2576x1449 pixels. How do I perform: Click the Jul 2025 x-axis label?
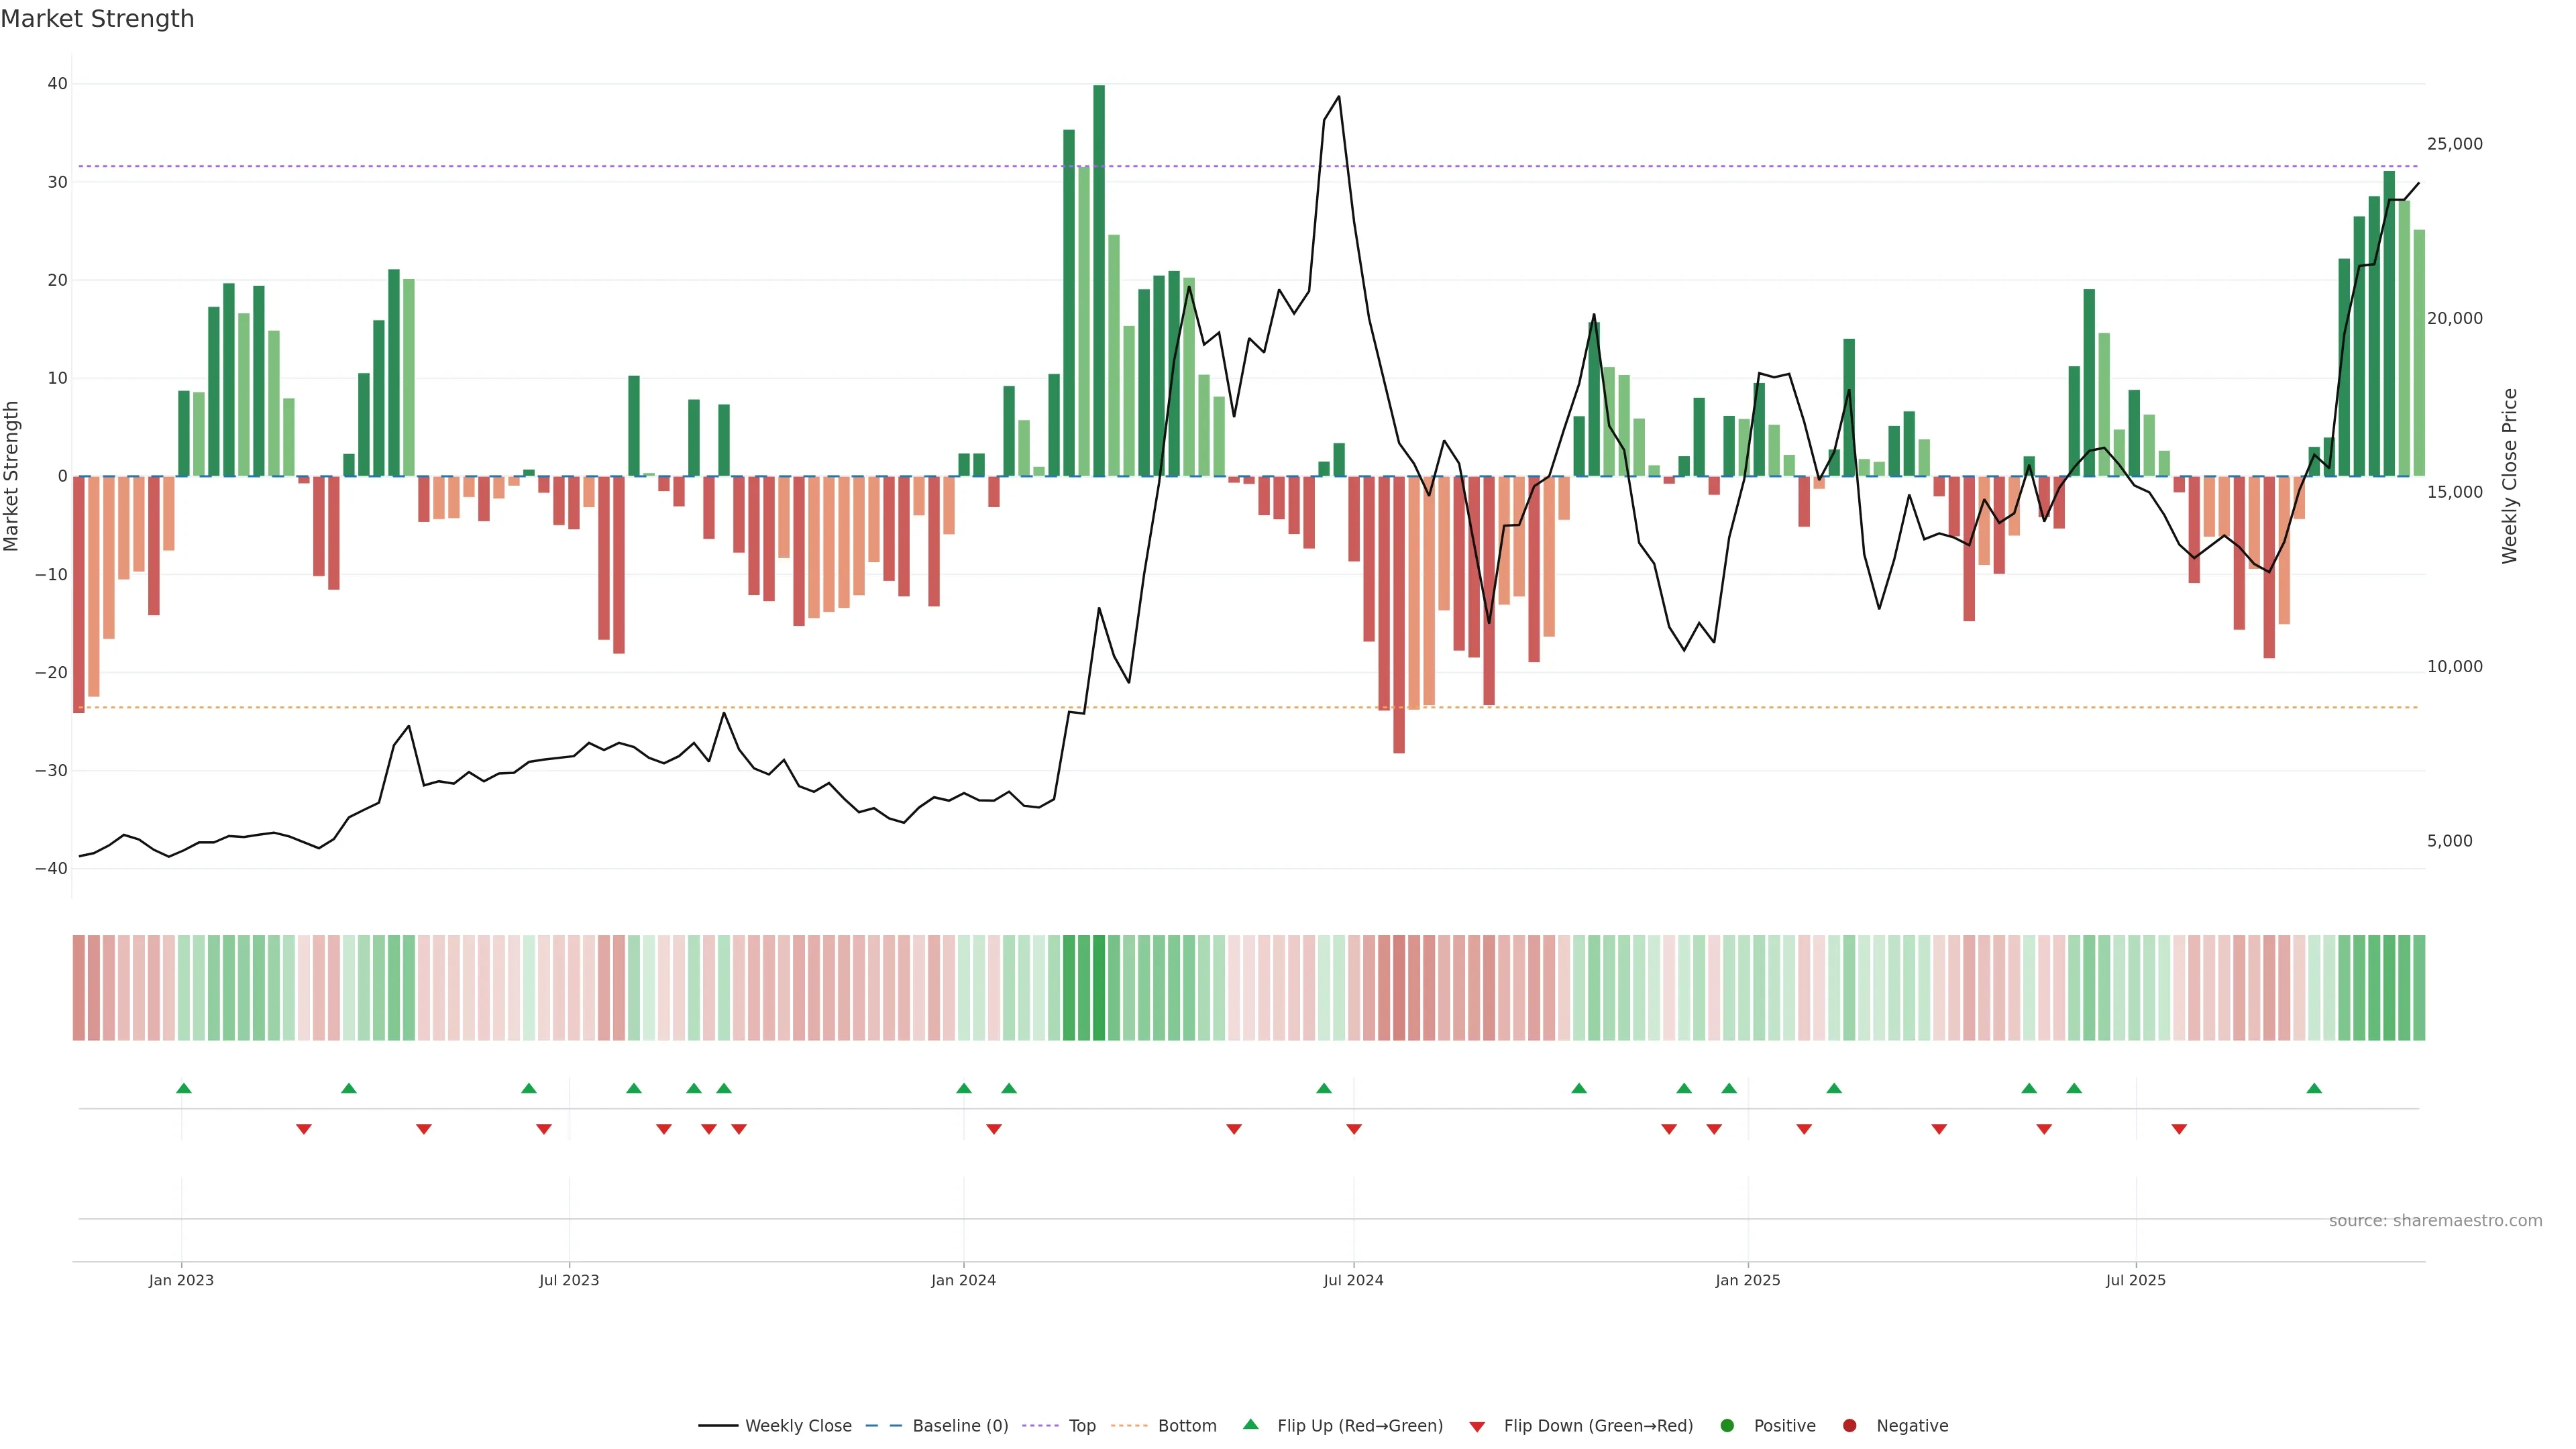coord(2135,1280)
